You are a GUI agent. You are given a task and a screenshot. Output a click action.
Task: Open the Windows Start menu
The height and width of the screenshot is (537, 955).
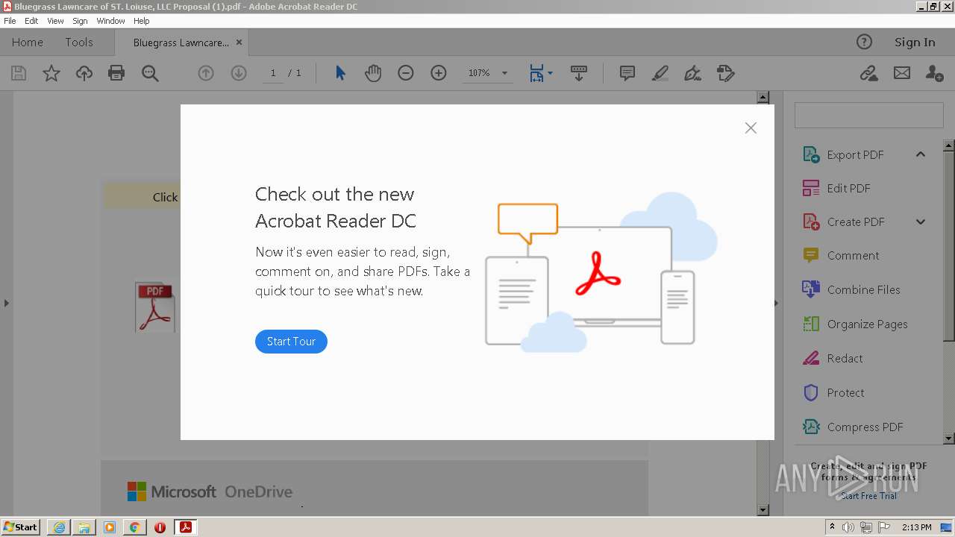20,527
